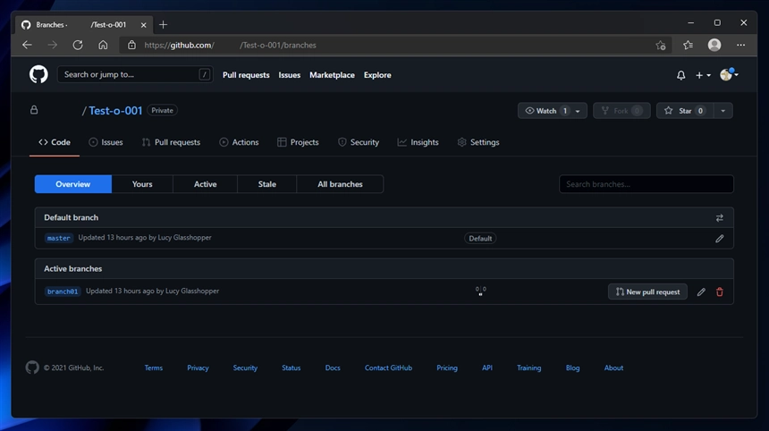Expand the Watch dropdown arrow
Viewport: 769px width, 431px height.
(578, 111)
